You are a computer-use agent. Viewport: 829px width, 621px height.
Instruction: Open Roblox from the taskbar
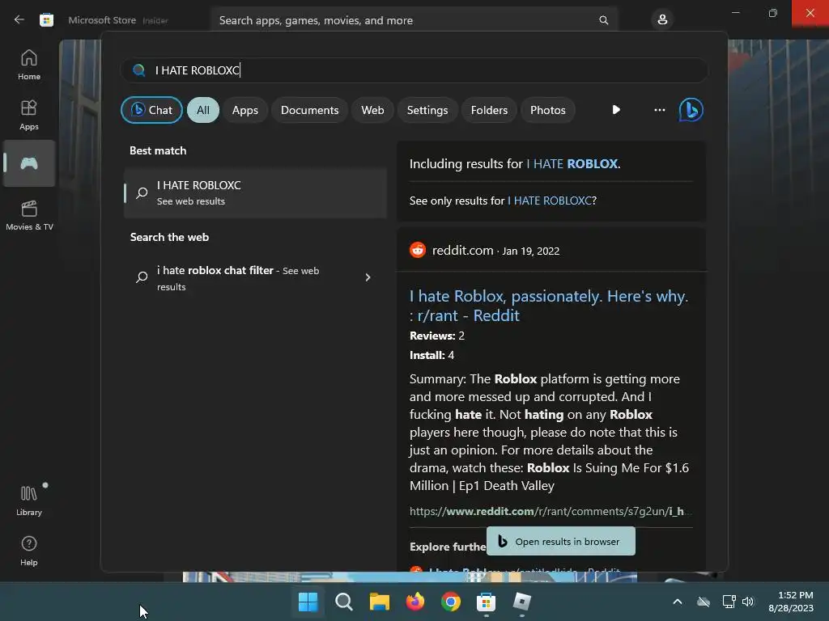point(522,602)
